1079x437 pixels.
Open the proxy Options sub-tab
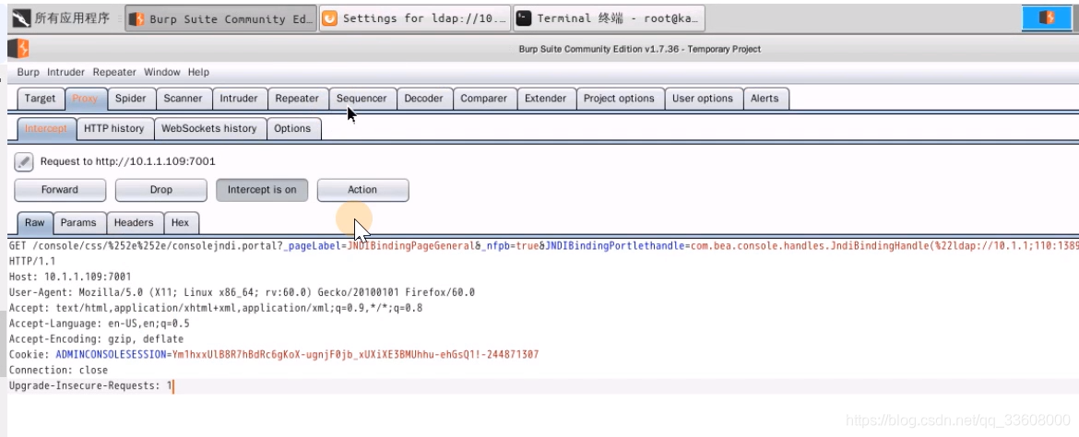292,129
